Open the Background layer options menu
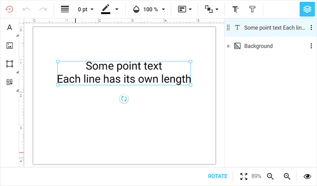The image size is (317, 186). pyautogui.click(x=311, y=46)
